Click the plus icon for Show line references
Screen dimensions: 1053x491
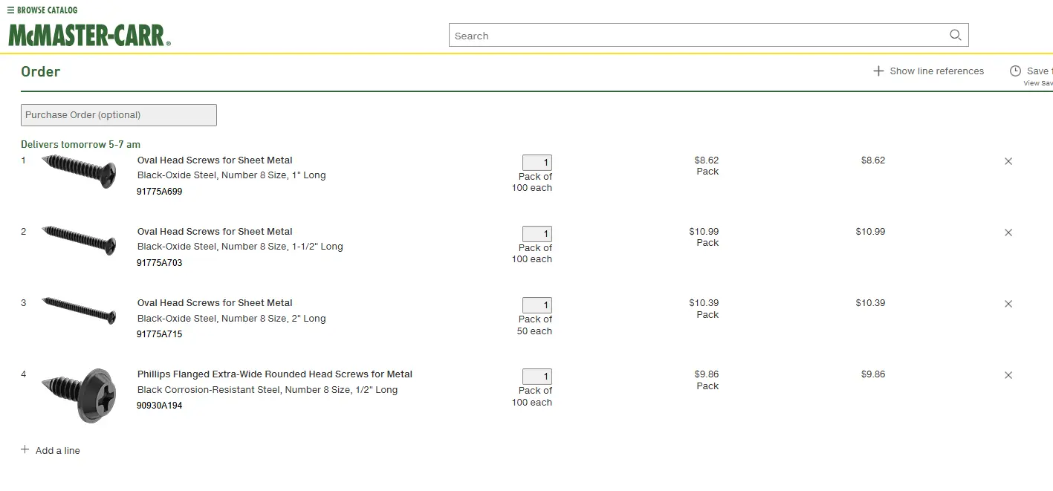pyautogui.click(x=878, y=71)
